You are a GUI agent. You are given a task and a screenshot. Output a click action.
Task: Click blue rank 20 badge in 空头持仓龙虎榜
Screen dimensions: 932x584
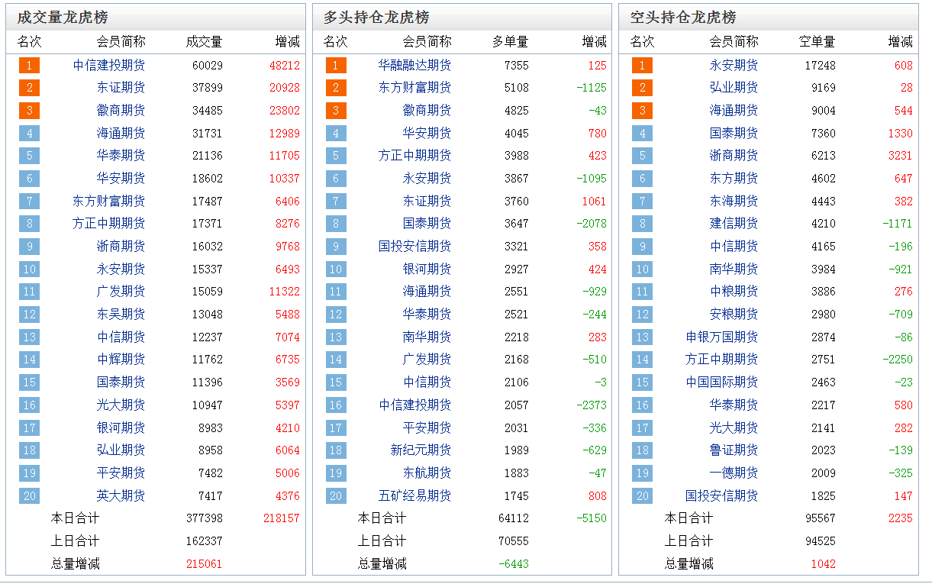point(642,496)
